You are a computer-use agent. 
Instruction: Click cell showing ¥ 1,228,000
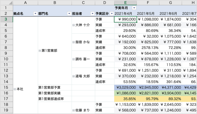click(x=170, y=59)
